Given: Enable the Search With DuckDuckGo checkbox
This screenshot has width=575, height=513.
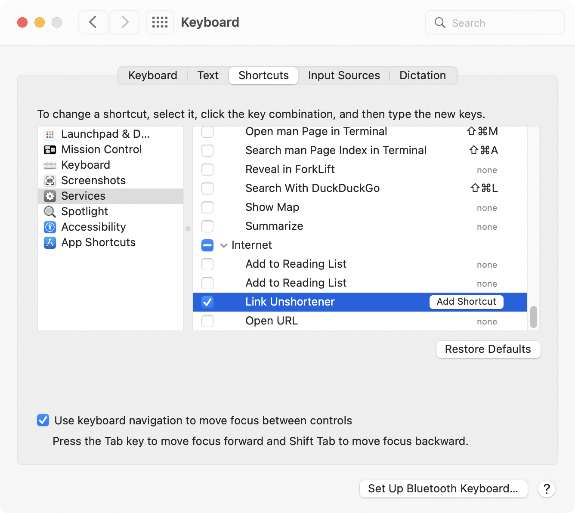Looking at the screenshot, I should click(207, 189).
